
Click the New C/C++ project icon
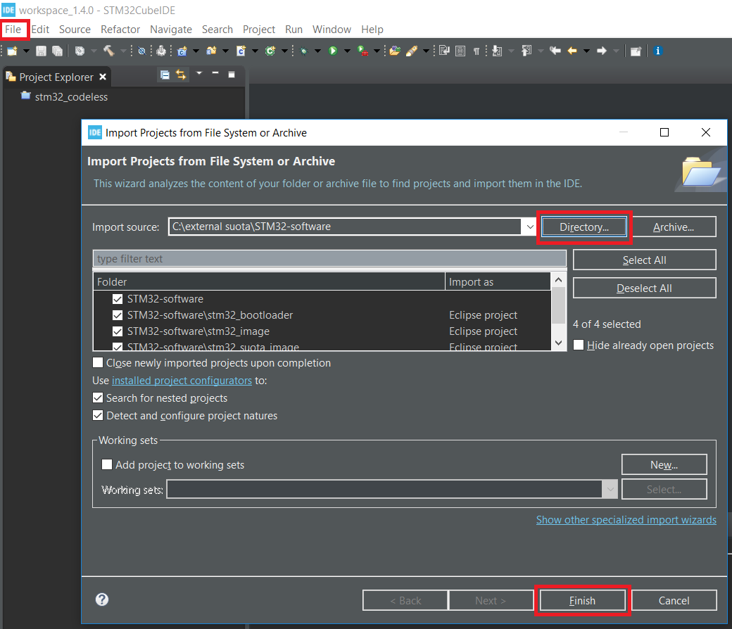coord(182,51)
